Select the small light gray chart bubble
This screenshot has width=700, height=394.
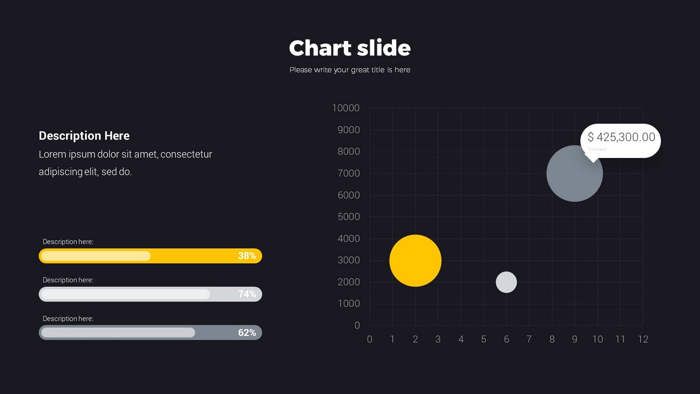[x=506, y=282]
